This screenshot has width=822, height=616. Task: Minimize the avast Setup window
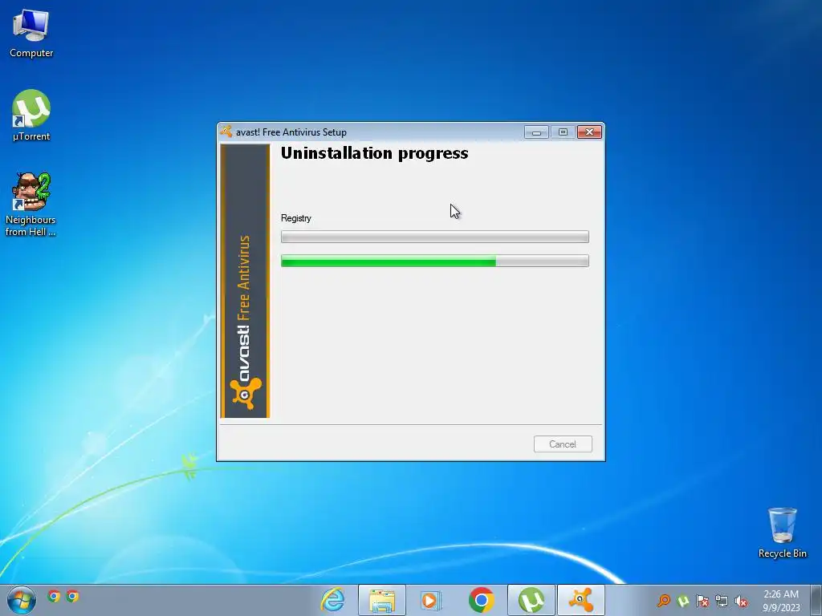click(x=536, y=132)
